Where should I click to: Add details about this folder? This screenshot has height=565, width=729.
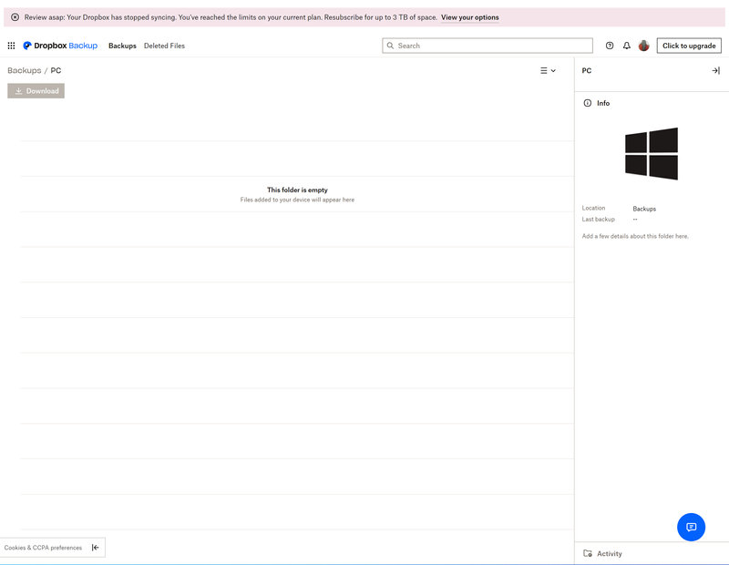635,235
